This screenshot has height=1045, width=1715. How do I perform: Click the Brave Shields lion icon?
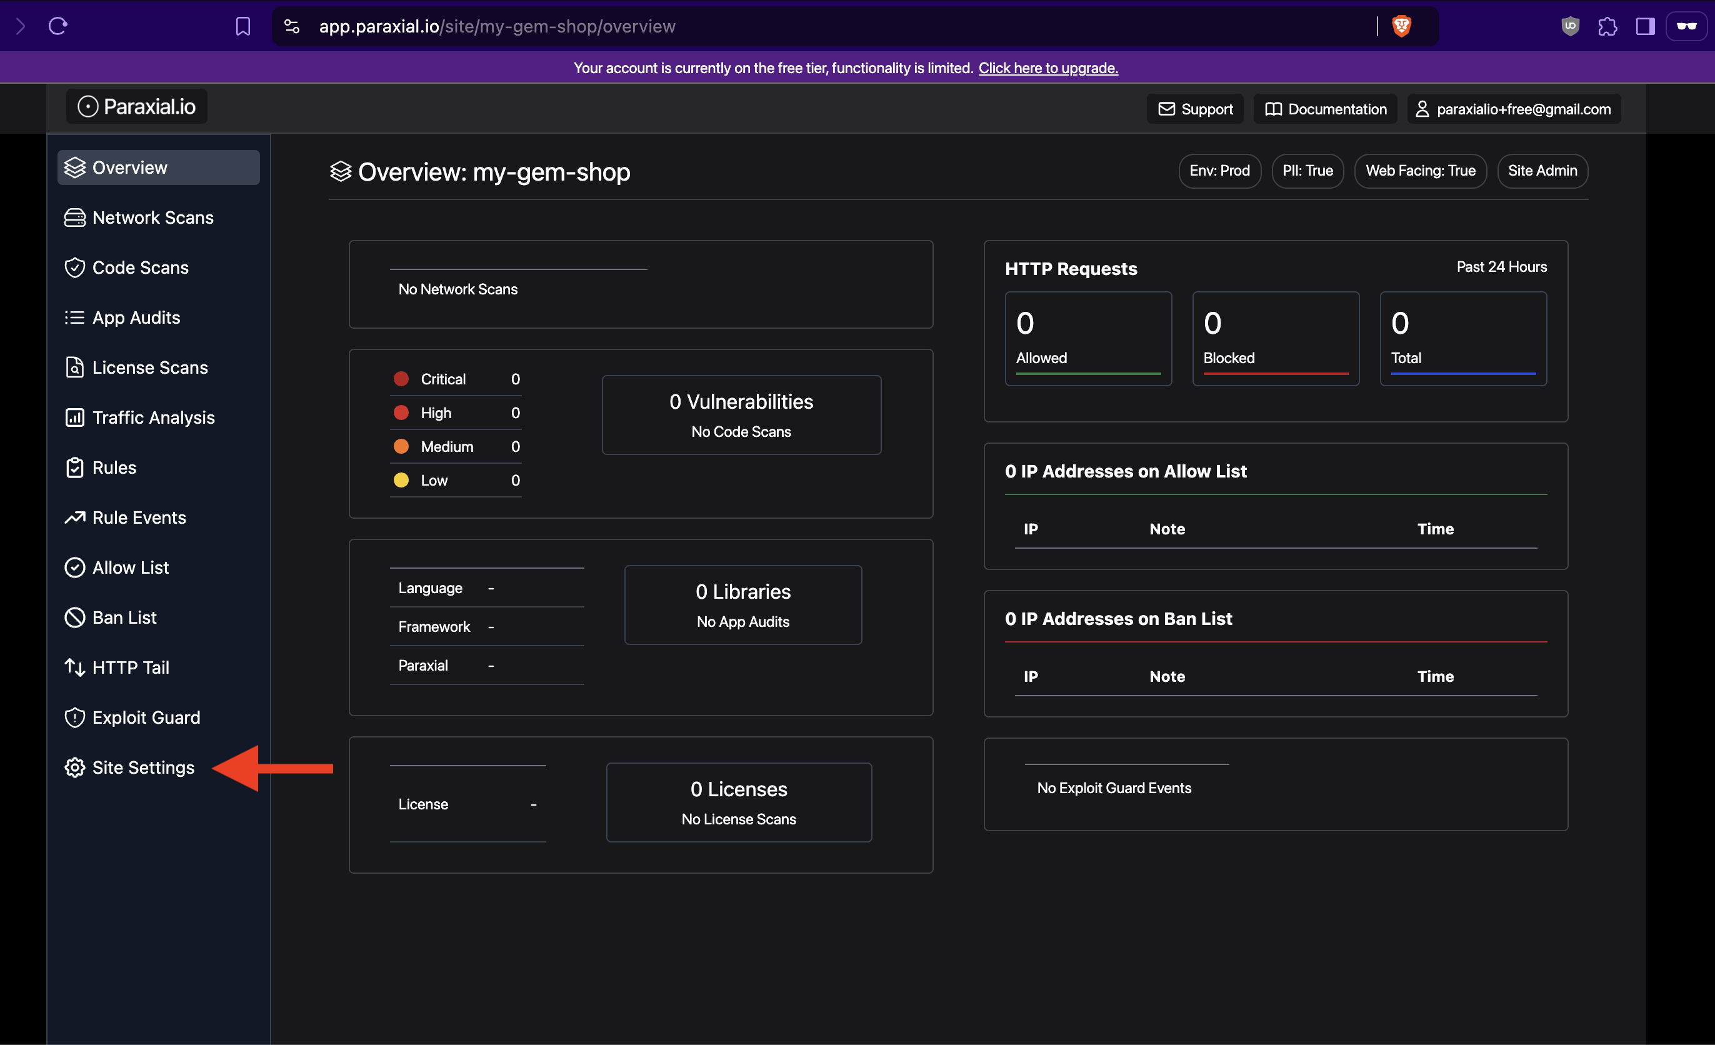click(1401, 26)
